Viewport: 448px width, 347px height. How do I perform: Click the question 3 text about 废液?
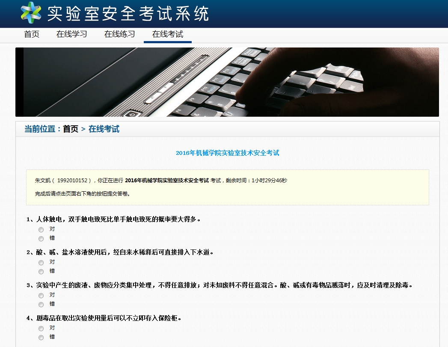click(220, 285)
